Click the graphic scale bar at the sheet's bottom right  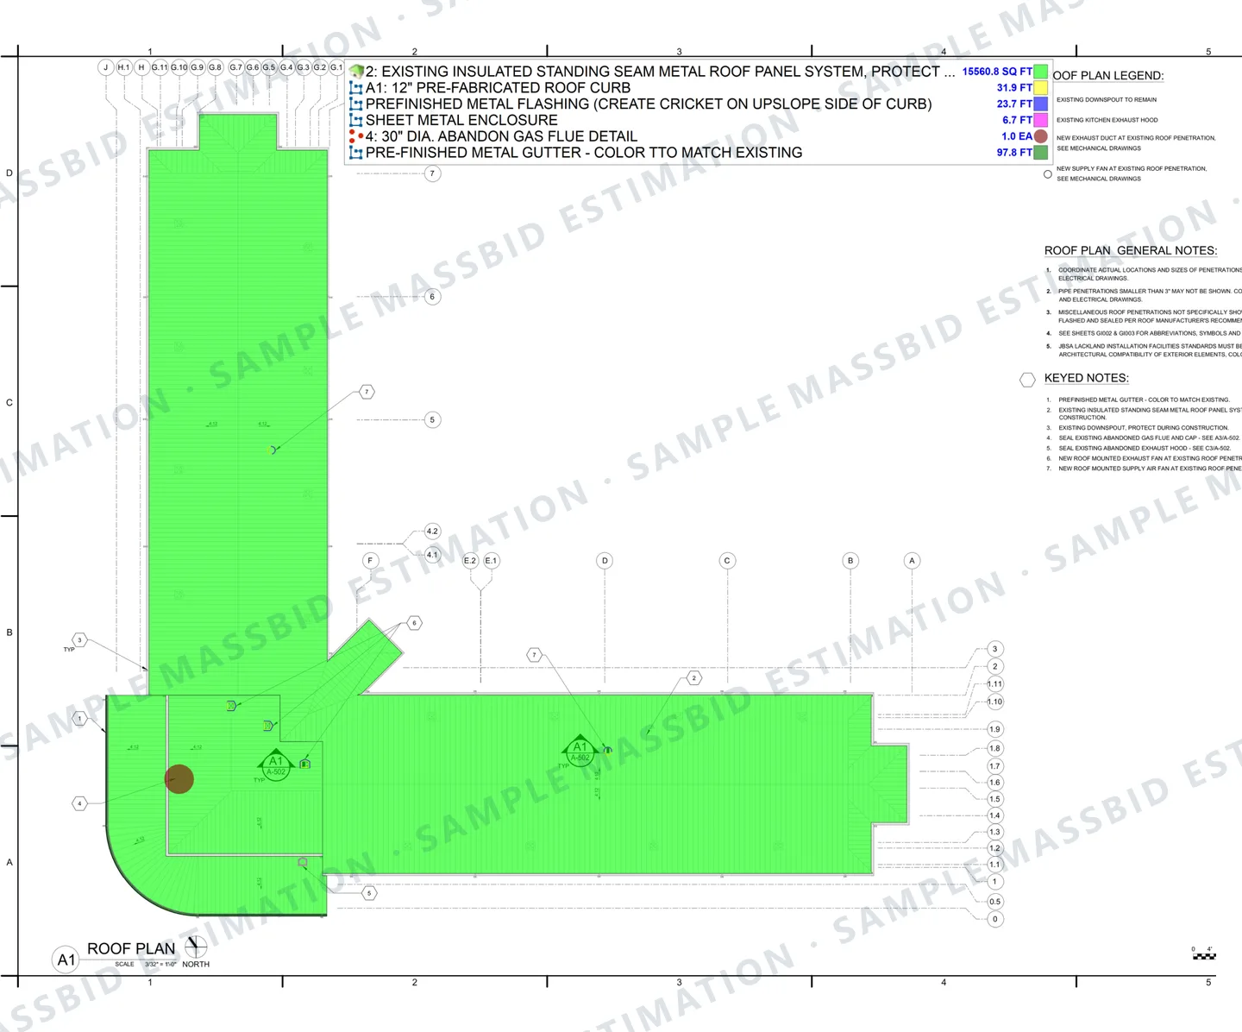1204,956
